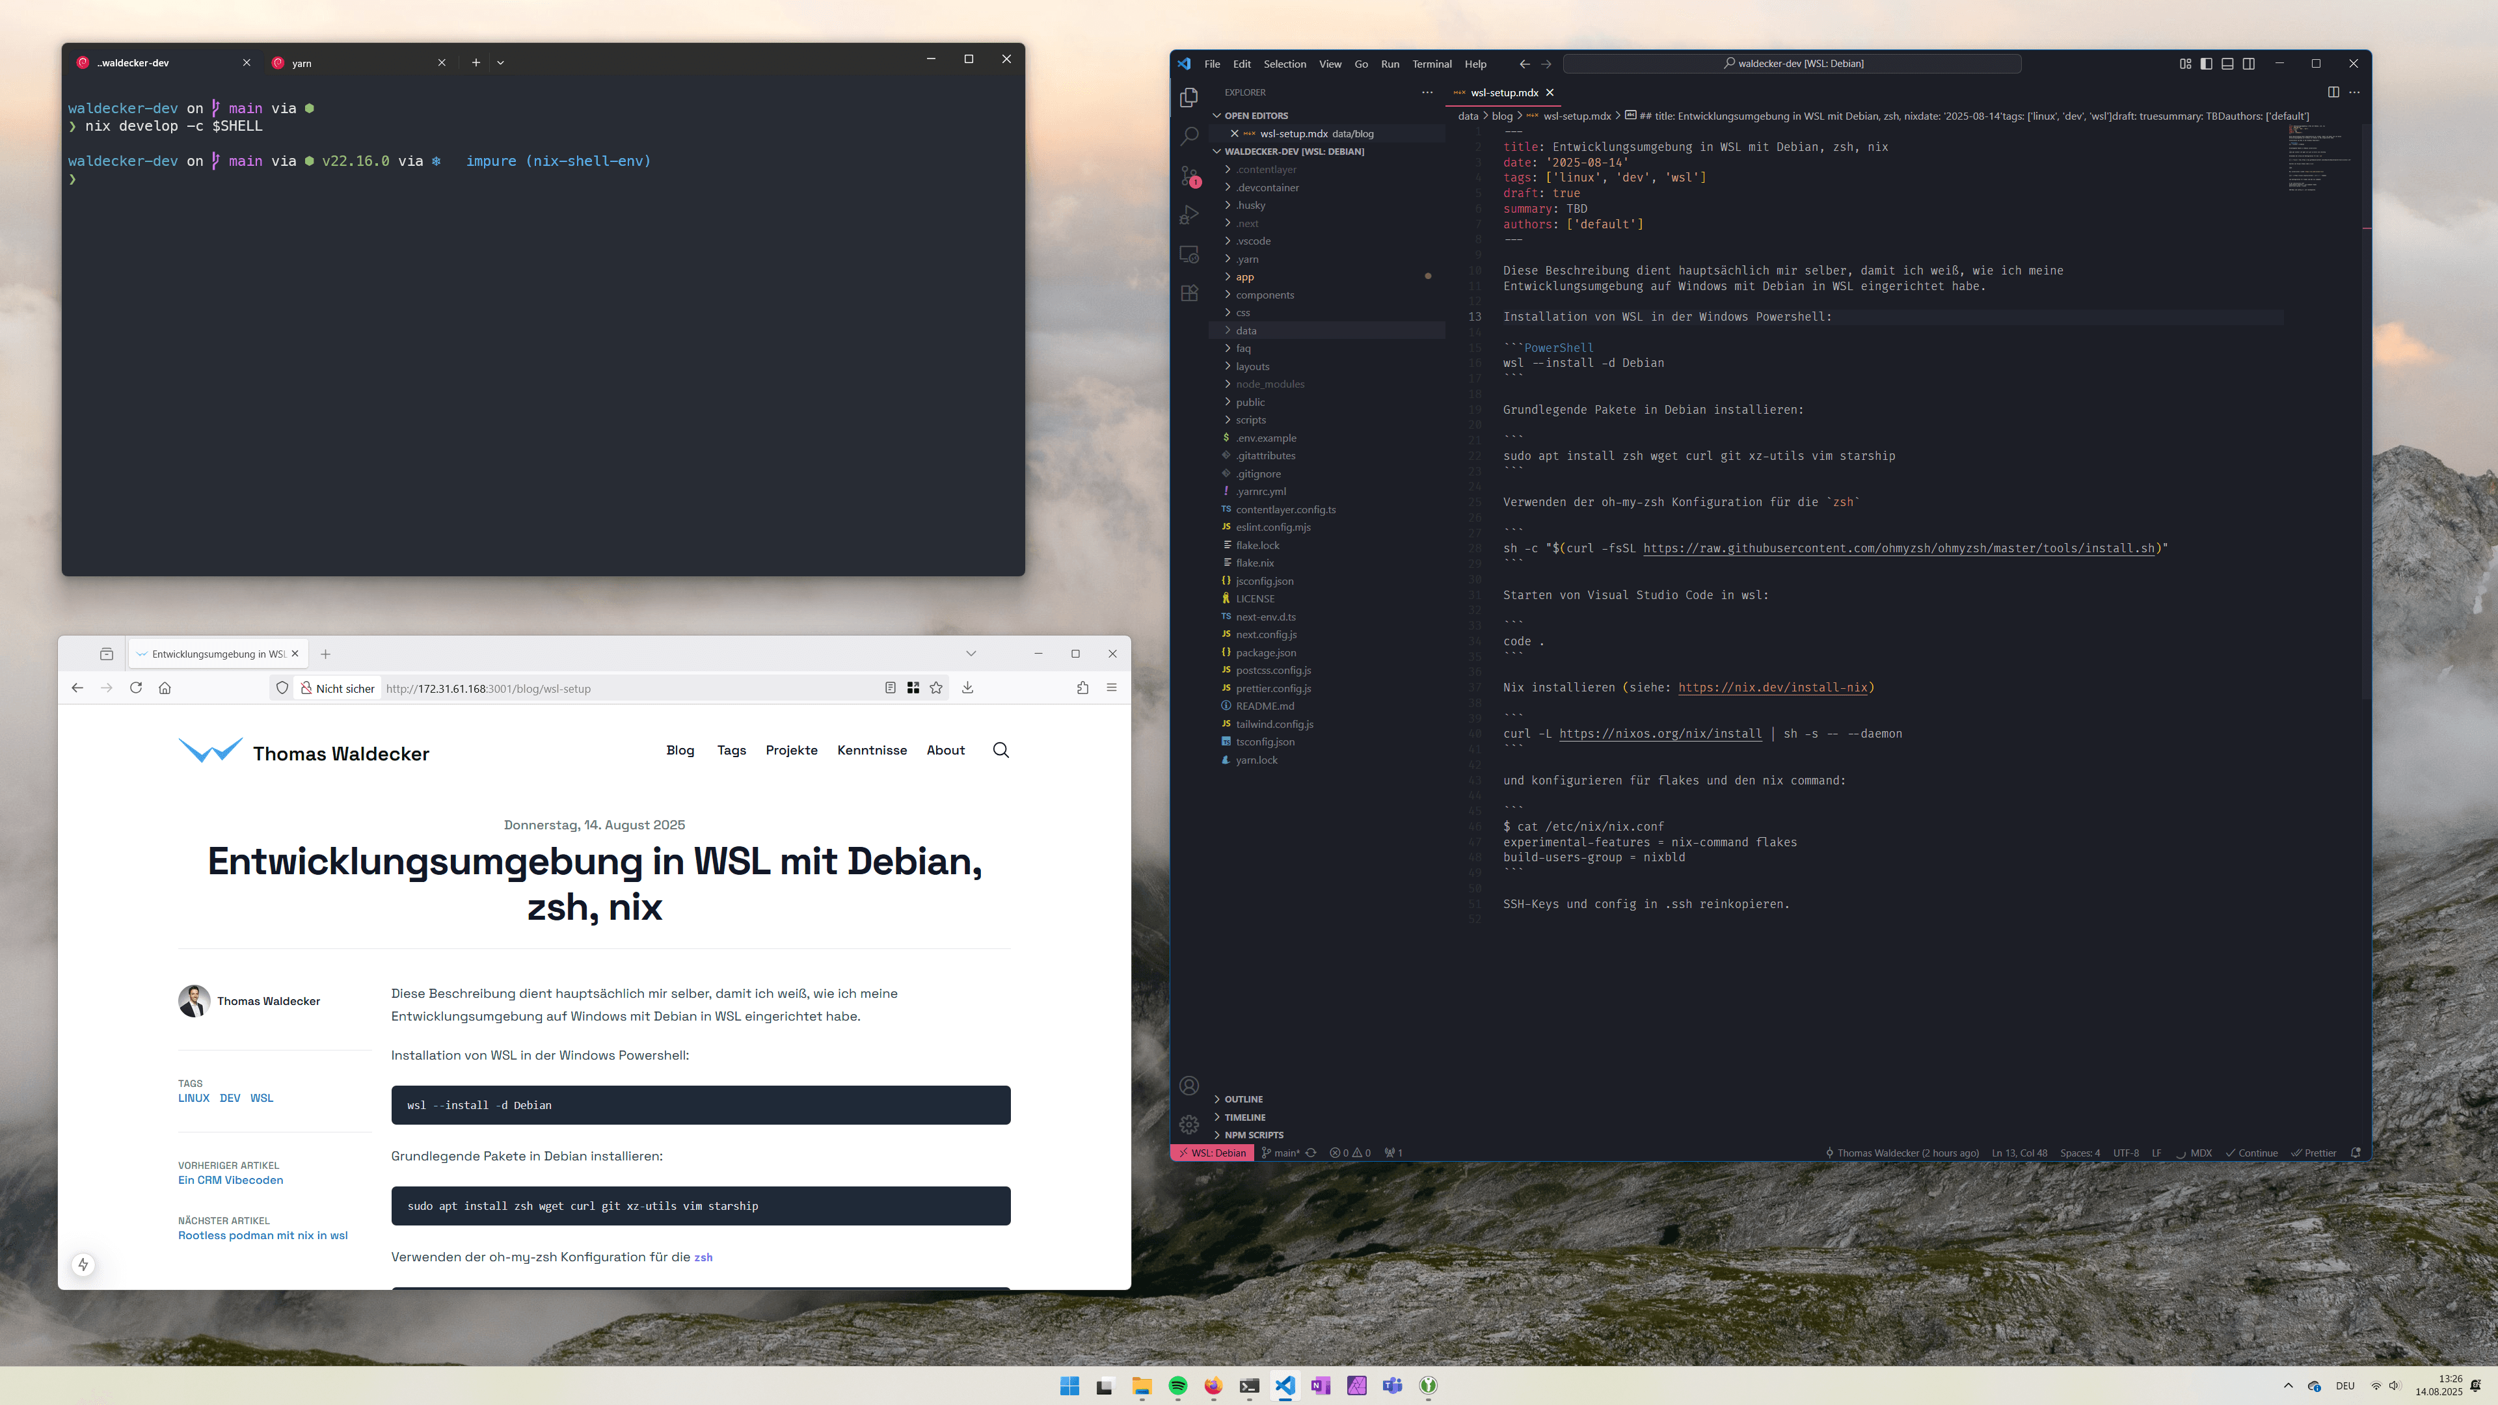Open the File menu in VS Code

pyautogui.click(x=1212, y=63)
